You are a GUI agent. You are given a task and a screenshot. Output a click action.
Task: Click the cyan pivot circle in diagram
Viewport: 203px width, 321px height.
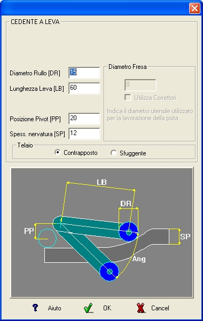coord(47,238)
